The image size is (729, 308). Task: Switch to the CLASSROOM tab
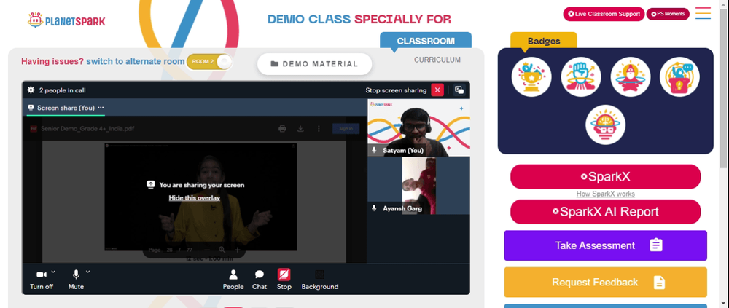[x=426, y=41]
